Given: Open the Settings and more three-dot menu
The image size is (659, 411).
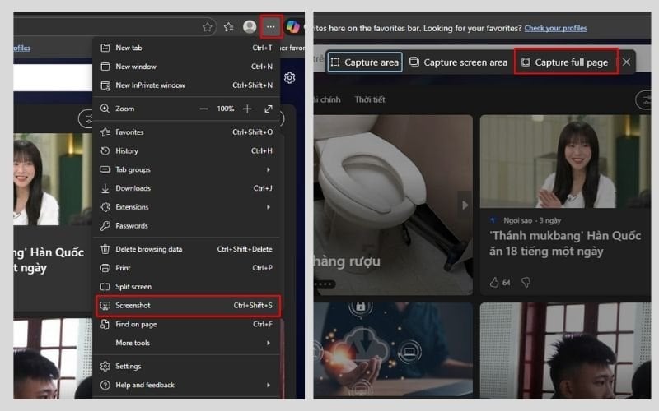Looking at the screenshot, I should click(x=271, y=27).
